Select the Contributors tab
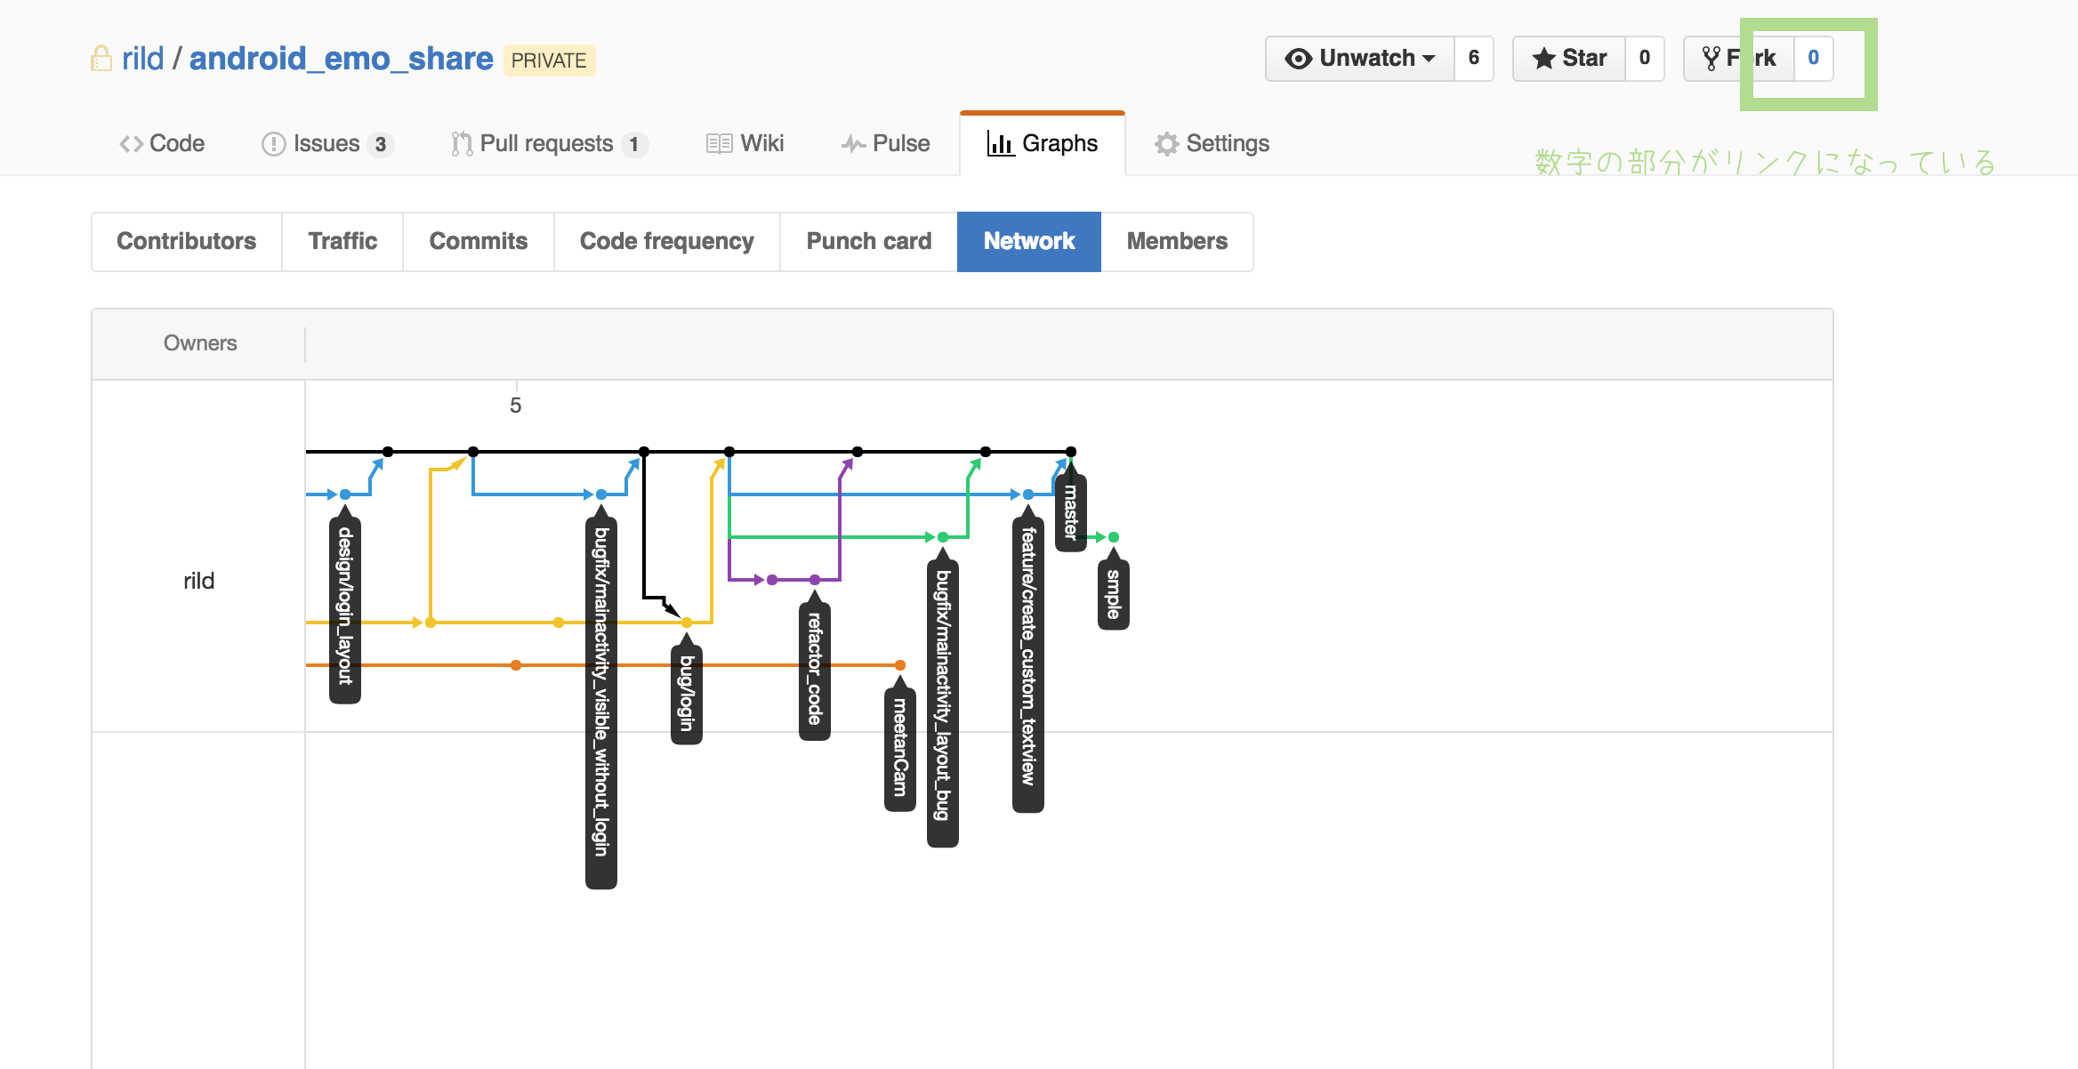Screen dimensions: 2078x1069 click(x=187, y=240)
